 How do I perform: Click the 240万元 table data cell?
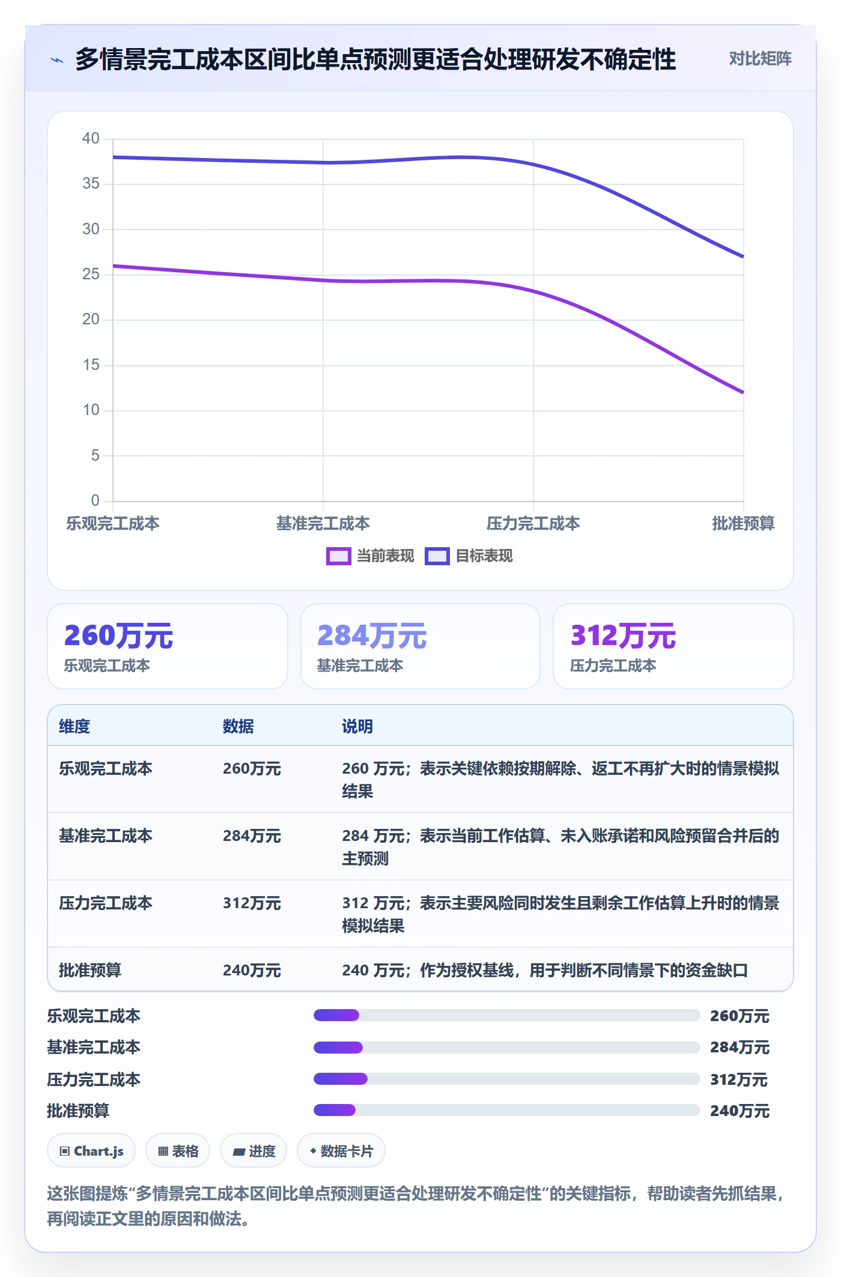point(252,971)
